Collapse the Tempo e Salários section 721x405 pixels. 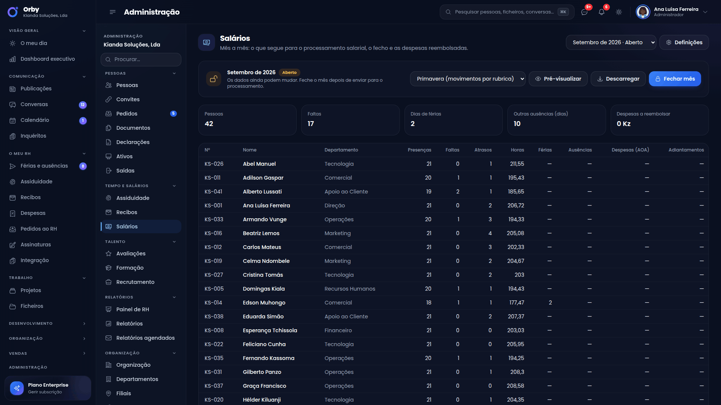[174, 186]
